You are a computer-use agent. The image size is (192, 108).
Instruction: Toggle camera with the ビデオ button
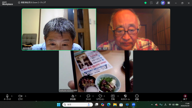coord(20,97)
